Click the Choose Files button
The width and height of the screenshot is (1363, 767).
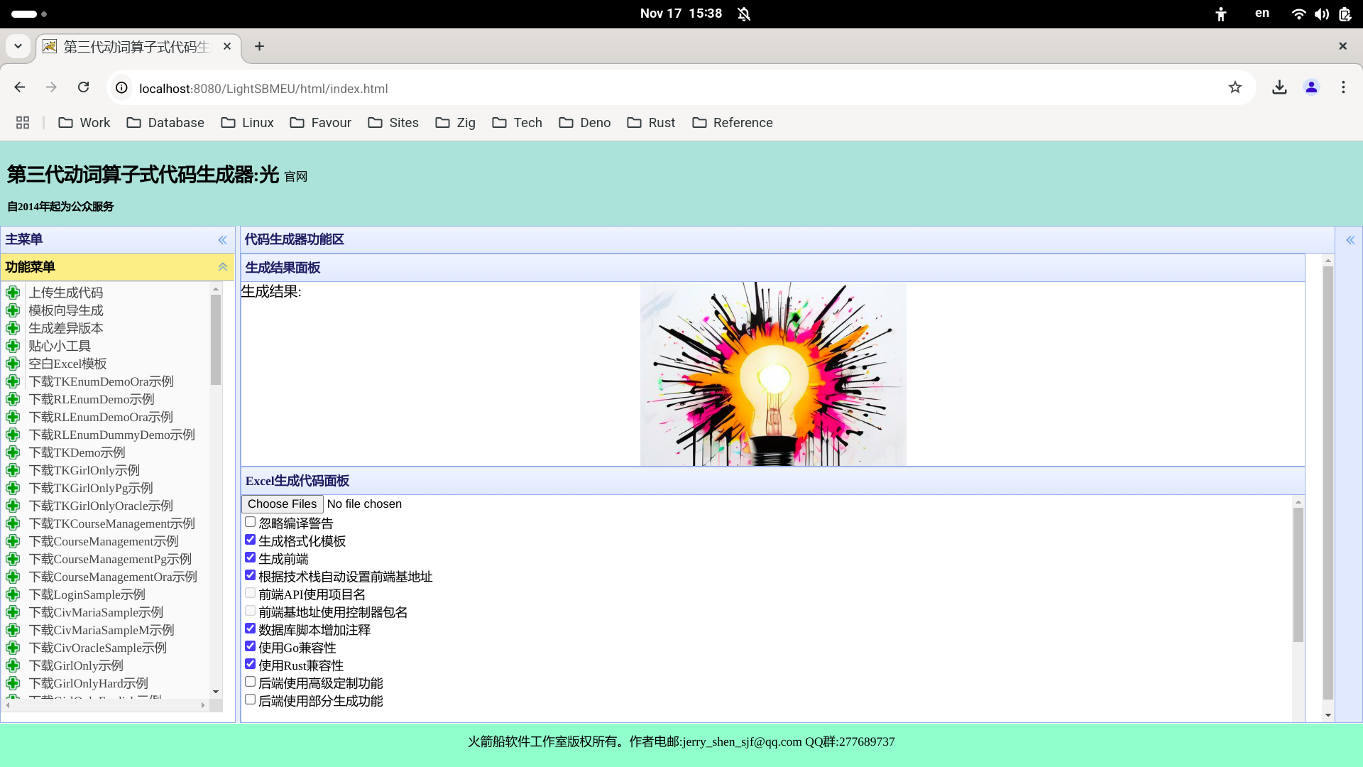[282, 504]
